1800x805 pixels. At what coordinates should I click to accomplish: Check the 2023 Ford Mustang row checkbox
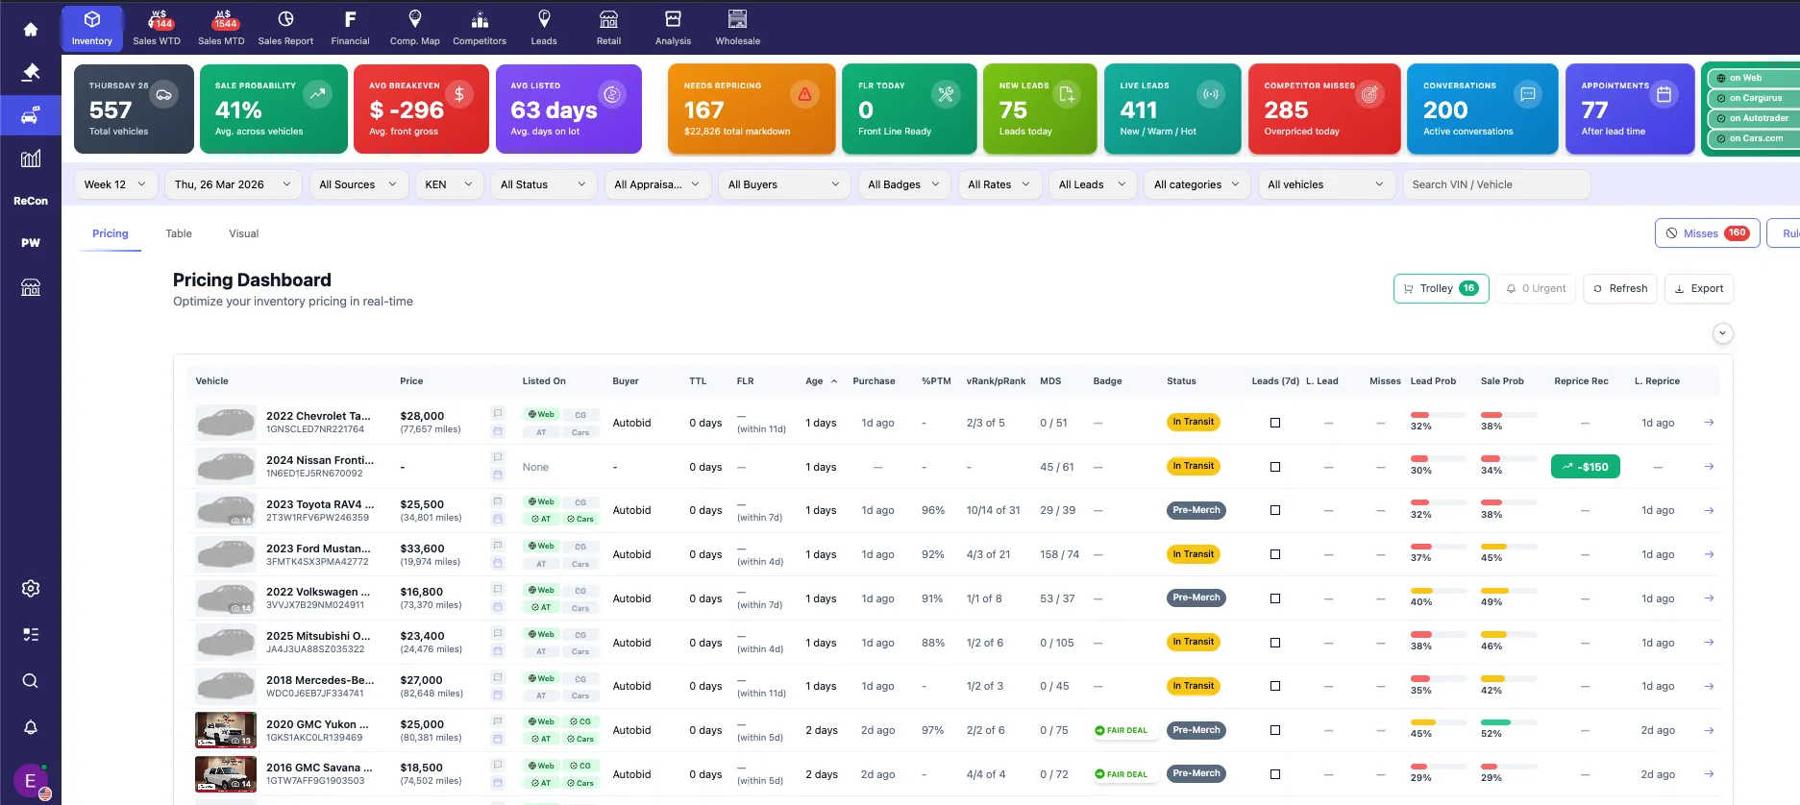click(x=1275, y=554)
